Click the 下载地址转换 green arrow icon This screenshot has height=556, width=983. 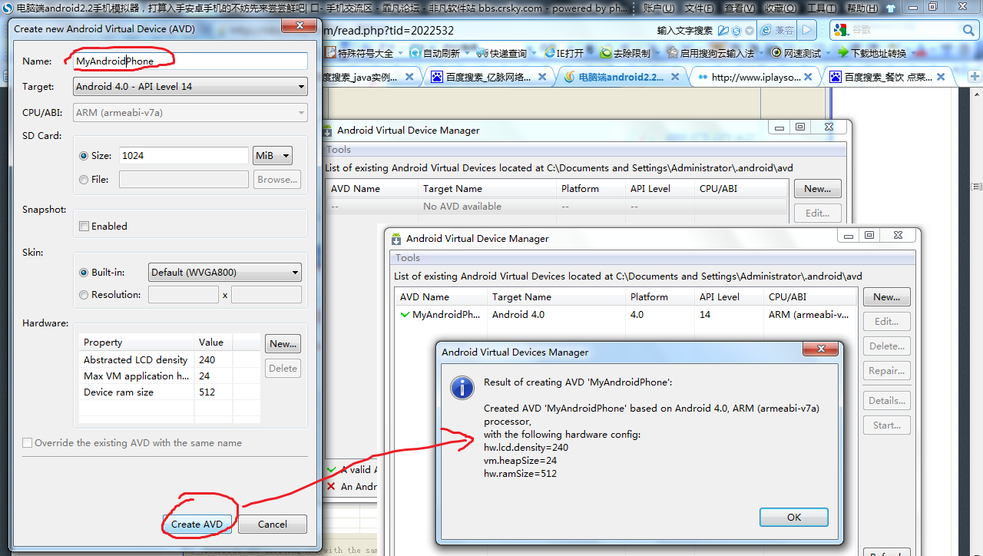(843, 53)
